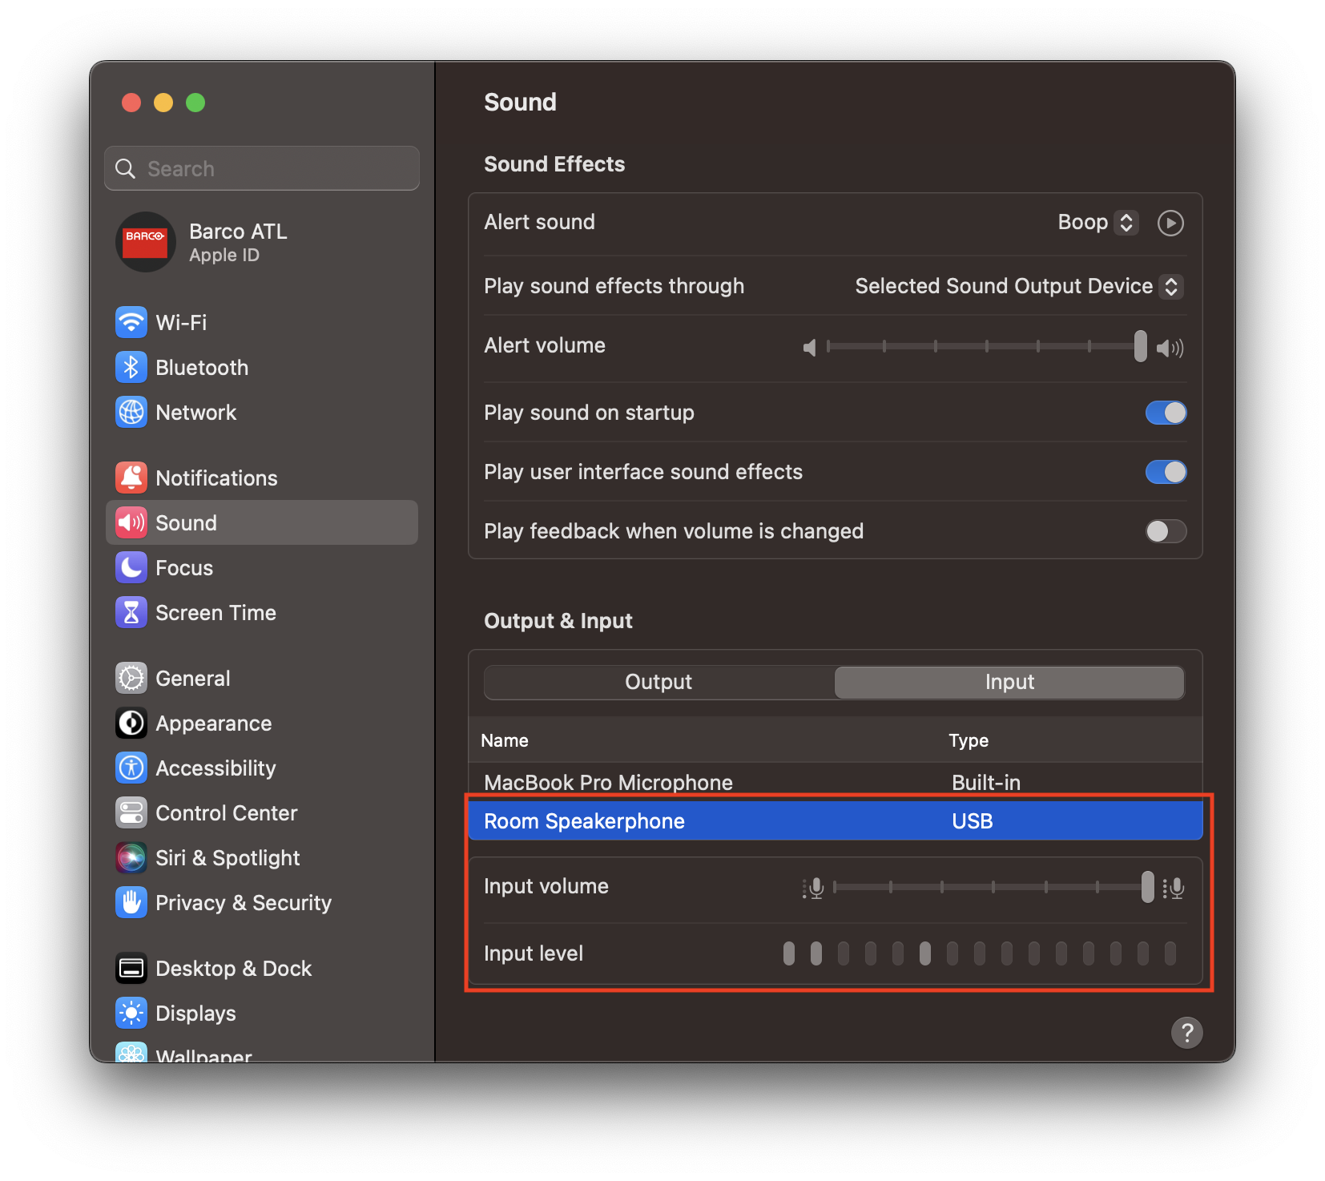Select the Input tab
1325x1181 pixels.
coord(1009,682)
